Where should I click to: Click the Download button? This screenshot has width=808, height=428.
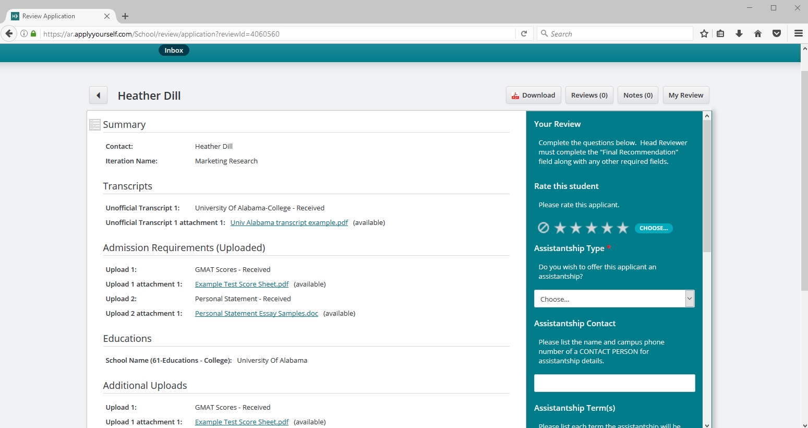(x=533, y=96)
